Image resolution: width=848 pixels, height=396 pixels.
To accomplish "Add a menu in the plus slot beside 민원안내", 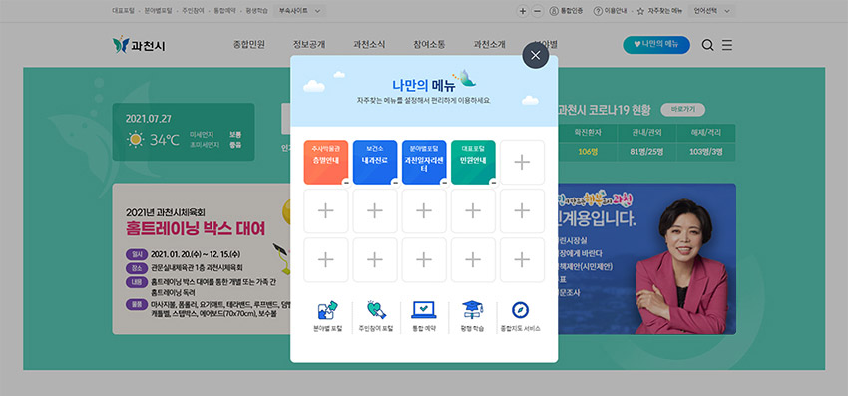I will pyautogui.click(x=522, y=162).
